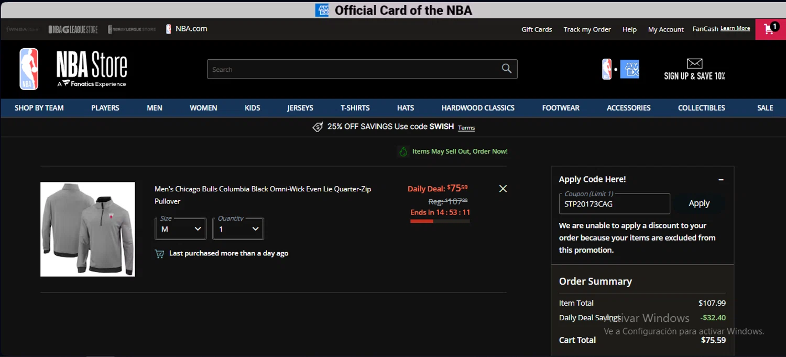
Task: Open the T-Shirts menu
Action: [x=355, y=108]
